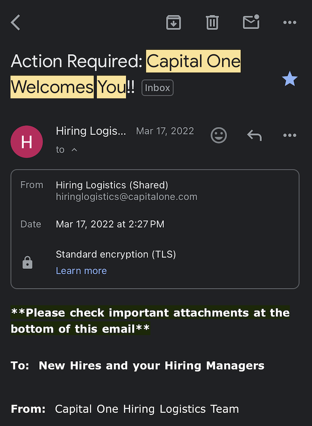This screenshot has width=312, height=426.
Task: Open the Learn more encryption link
Action: point(81,271)
